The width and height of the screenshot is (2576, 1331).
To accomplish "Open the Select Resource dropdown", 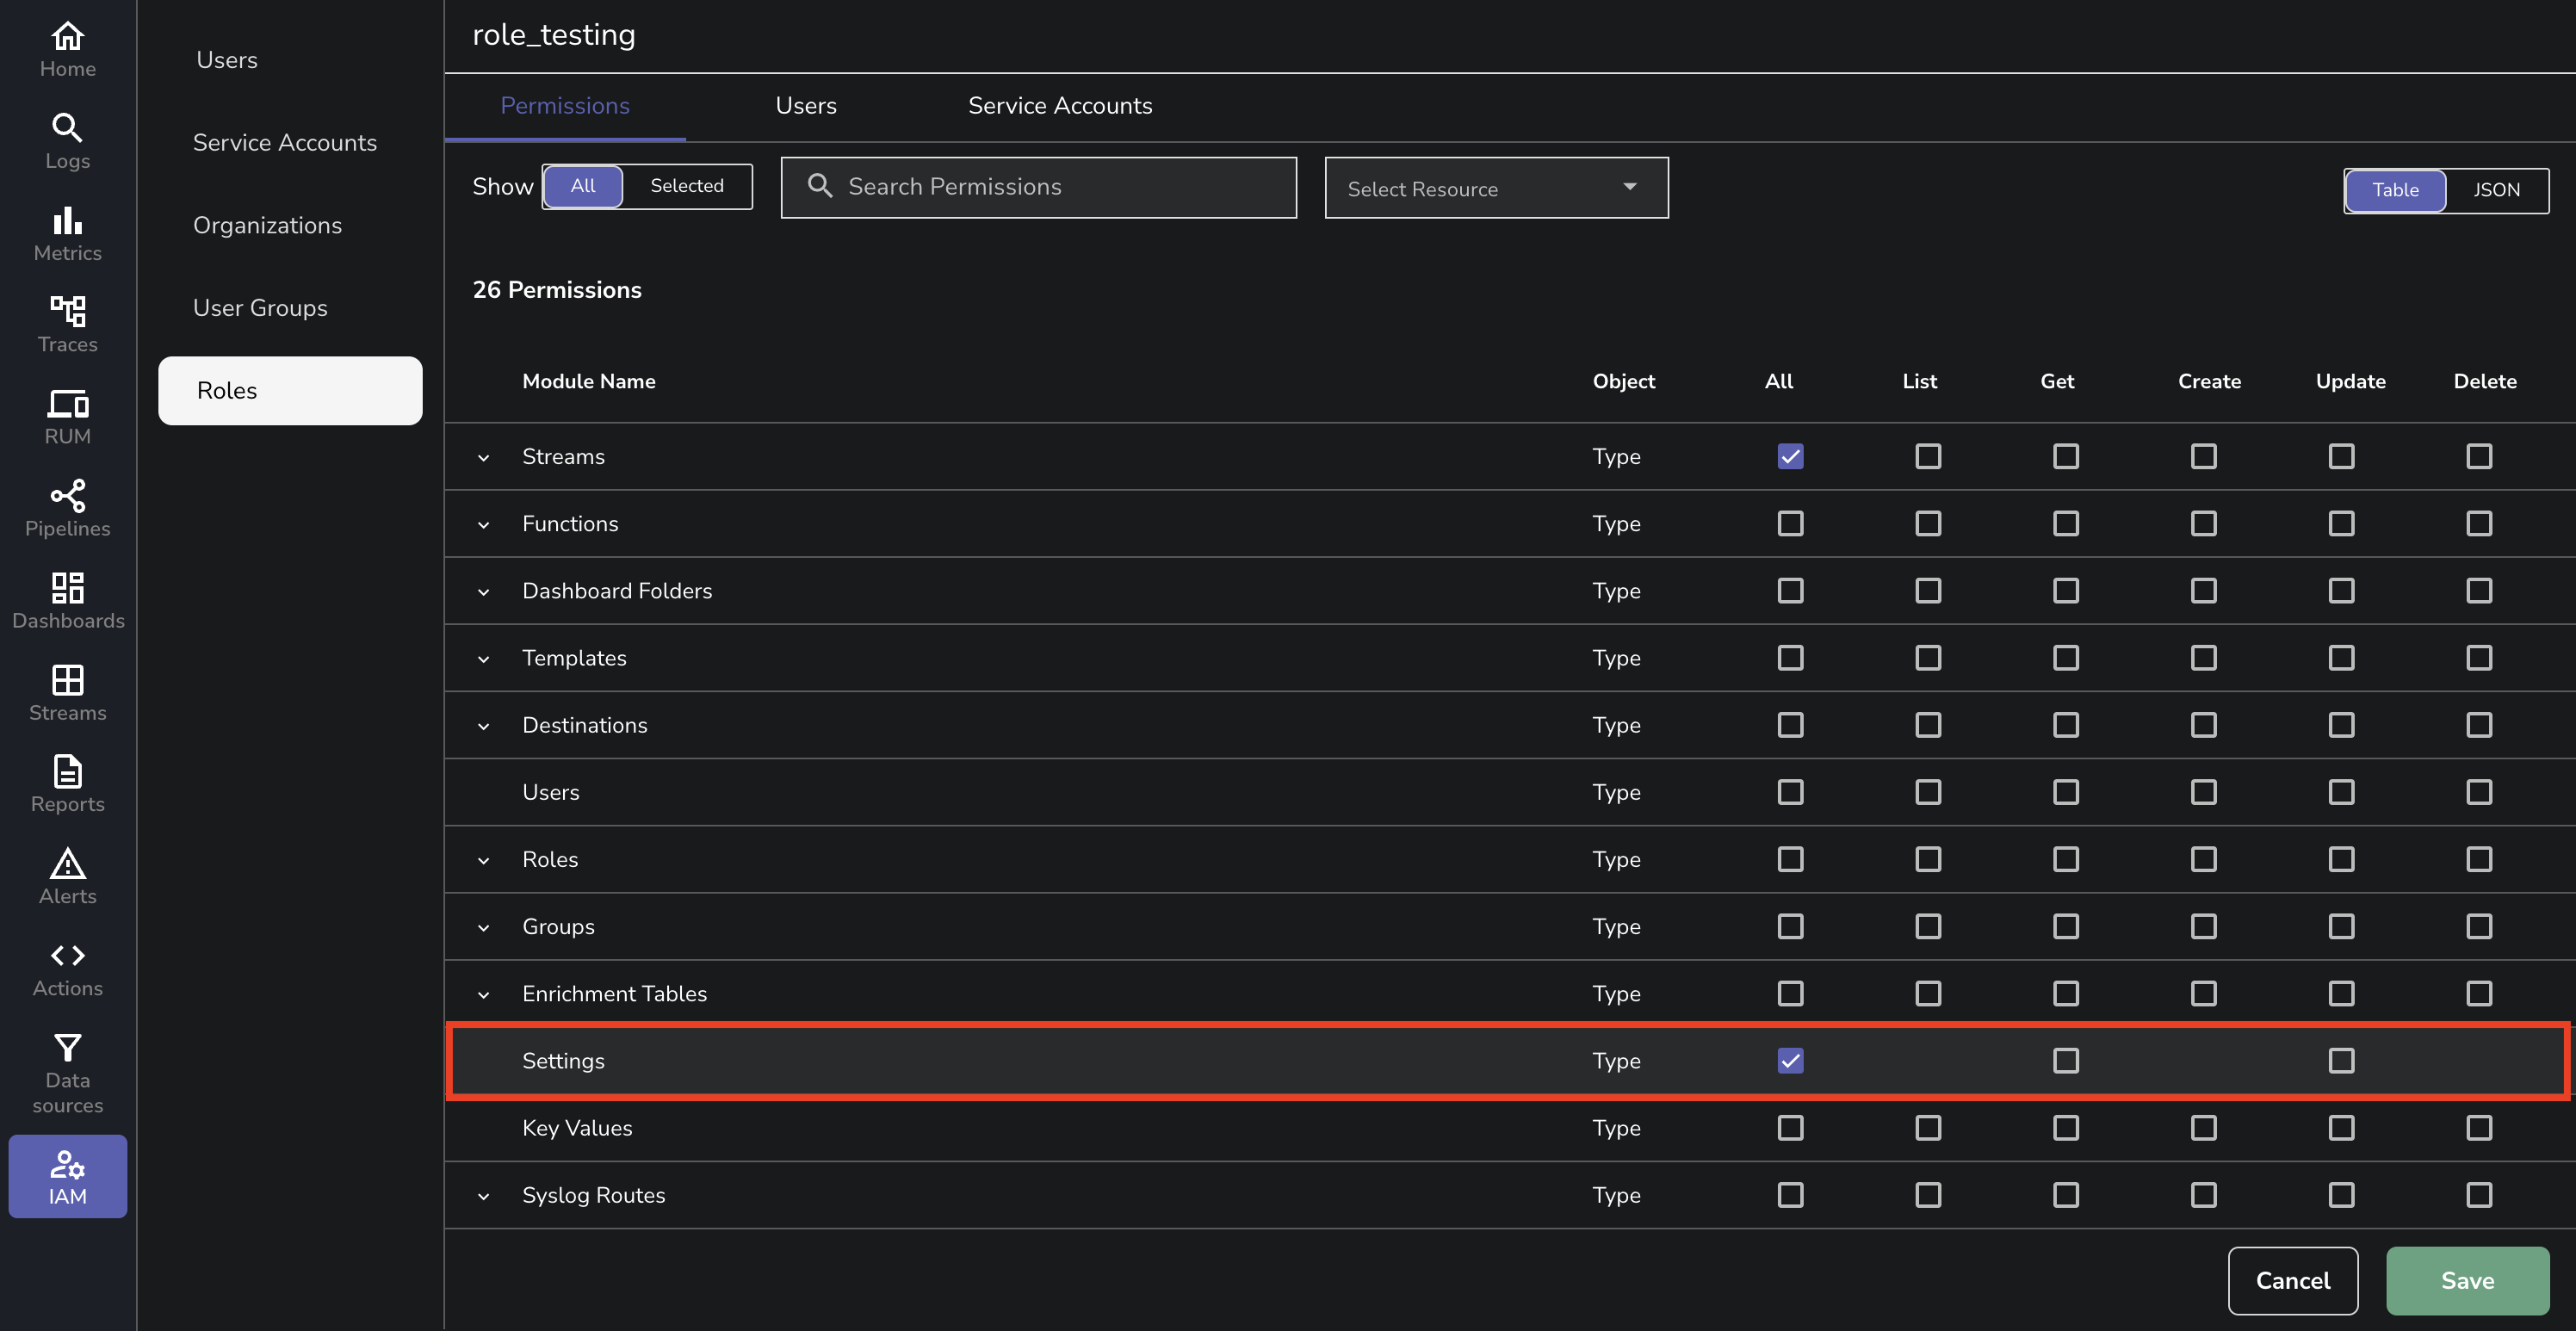I will click(x=1495, y=188).
